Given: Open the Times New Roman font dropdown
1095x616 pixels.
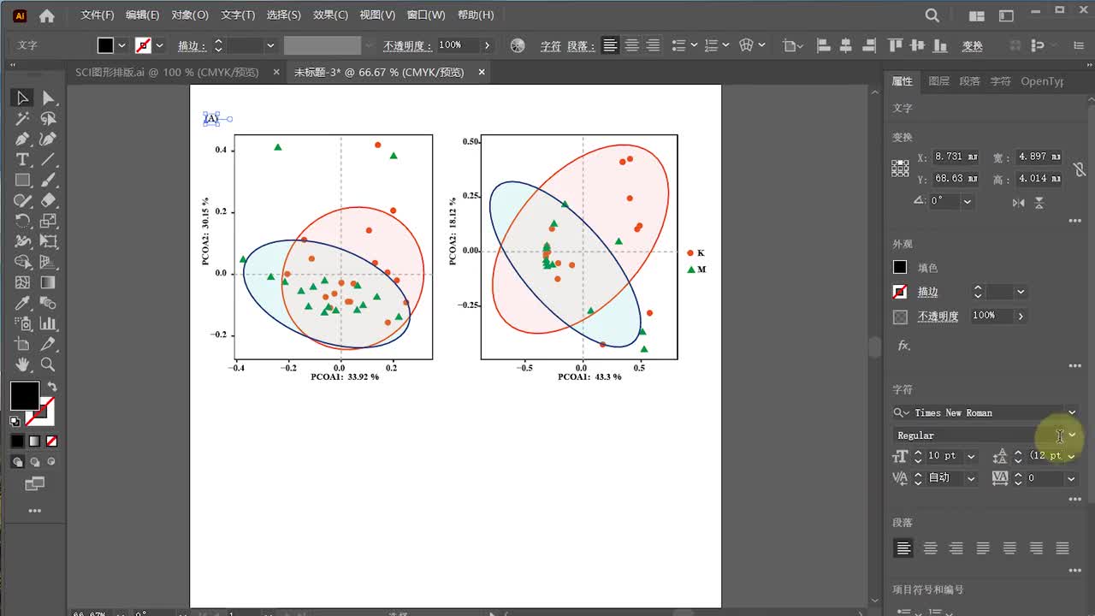Looking at the screenshot, I should [x=1072, y=412].
